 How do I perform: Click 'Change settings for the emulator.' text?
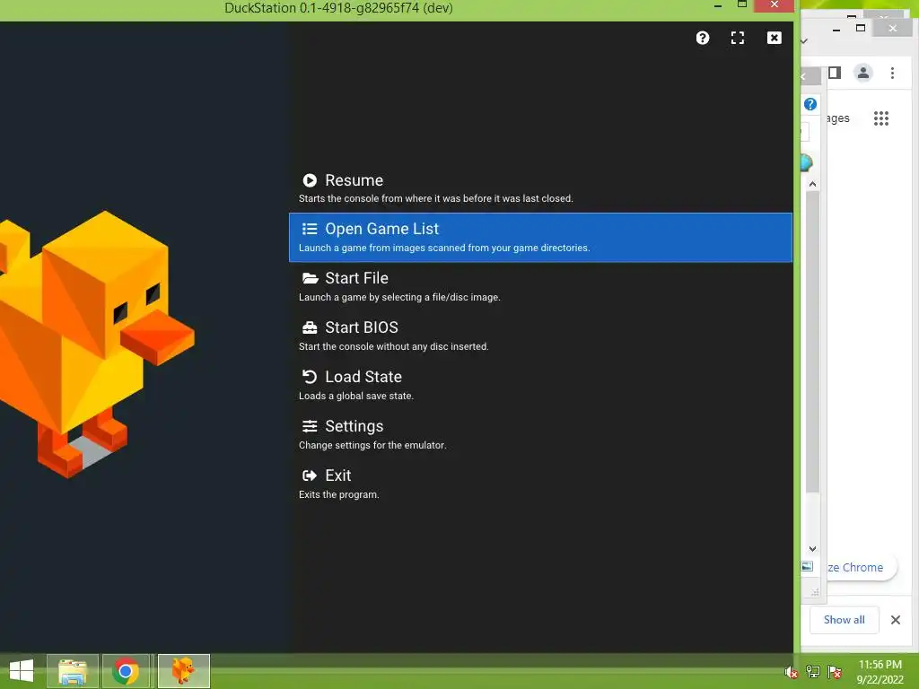372,445
